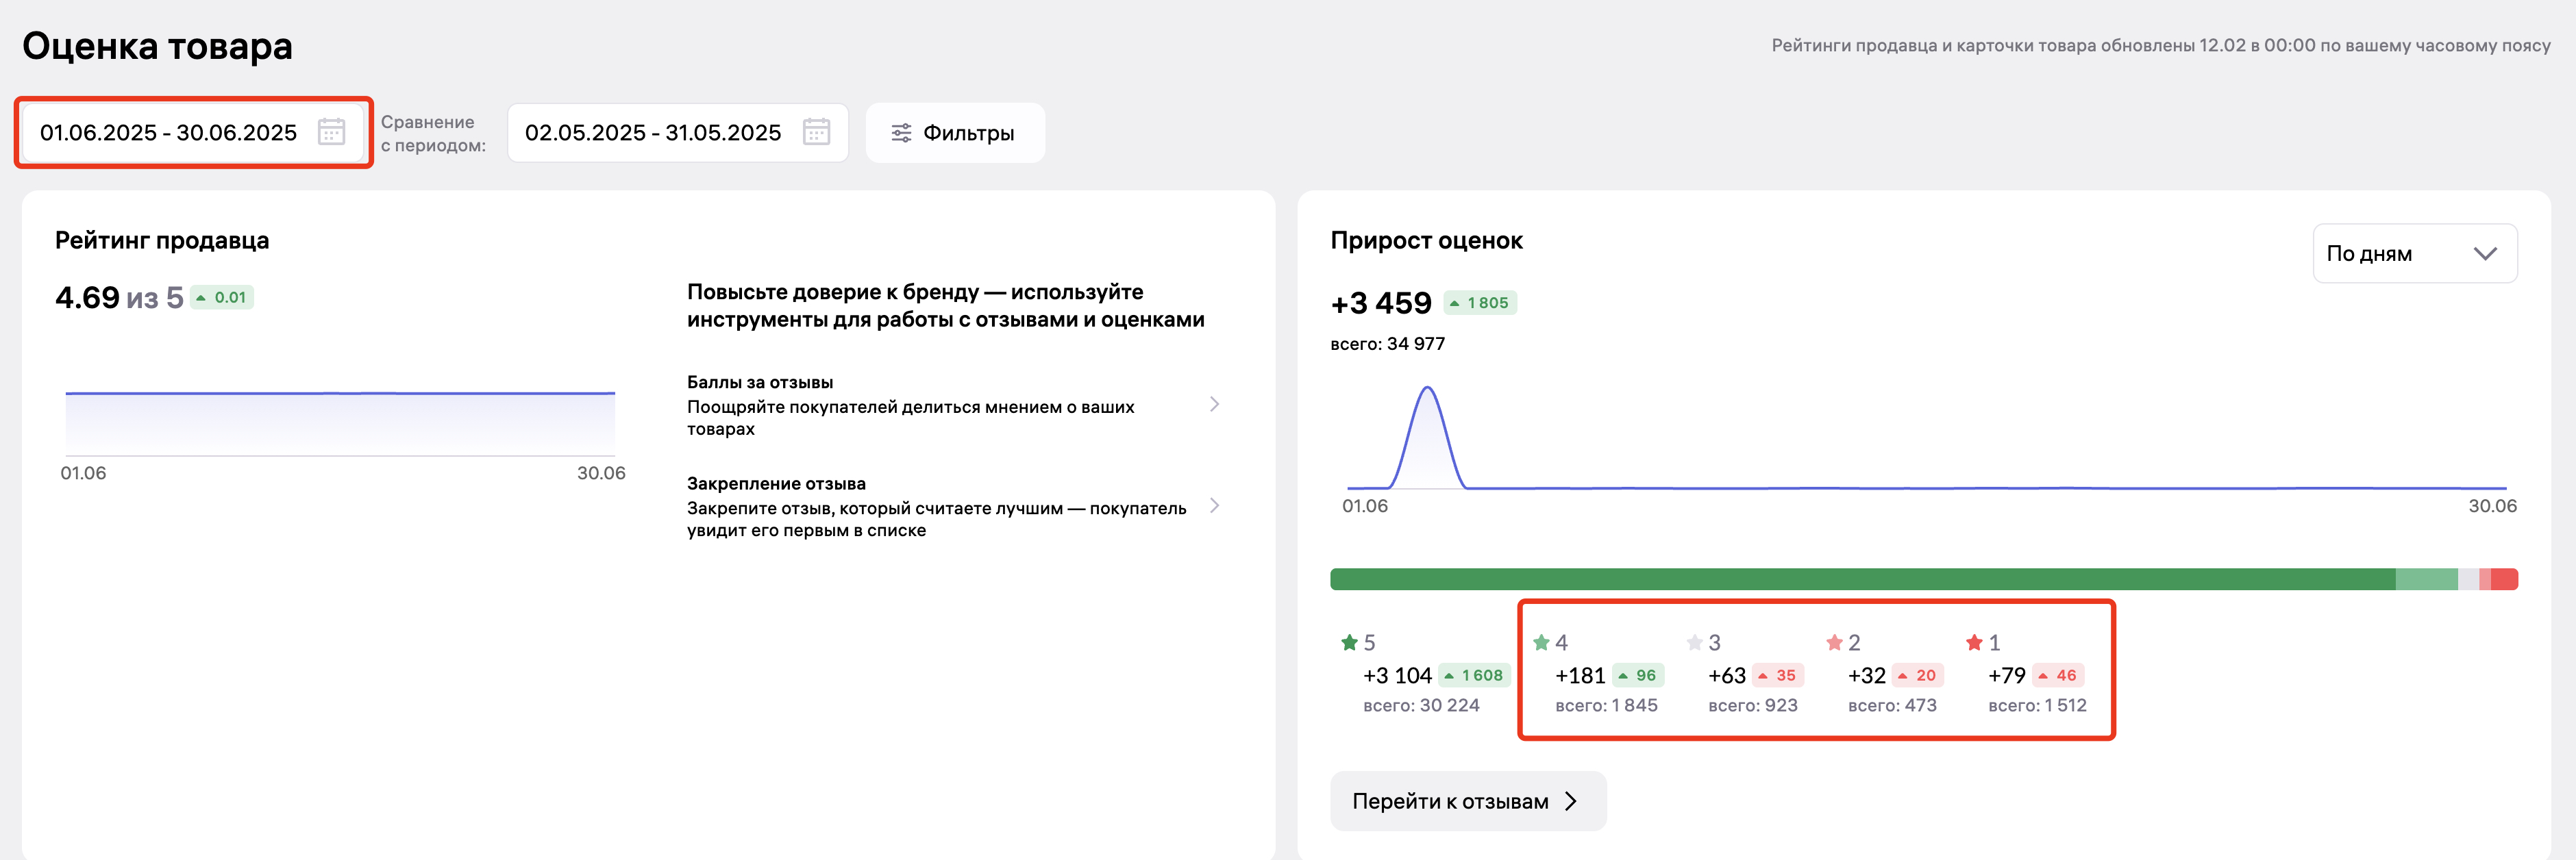The image size is (2576, 860).
Task: Click the green 5-star rating icon
Action: pyautogui.click(x=1349, y=642)
